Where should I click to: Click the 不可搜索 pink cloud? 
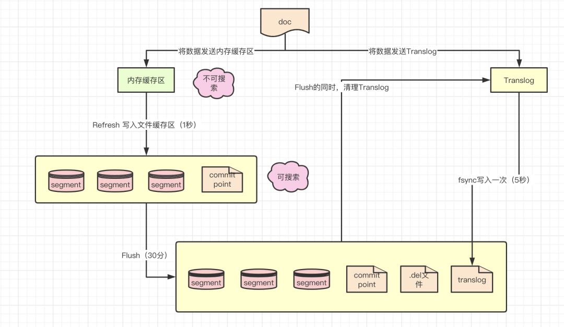point(214,83)
